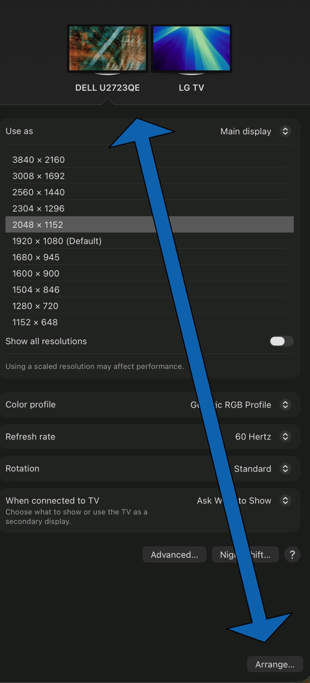The width and height of the screenshot is (310, 683).
Task: Select the 1152 × 648 resolution
Action: 35,322
